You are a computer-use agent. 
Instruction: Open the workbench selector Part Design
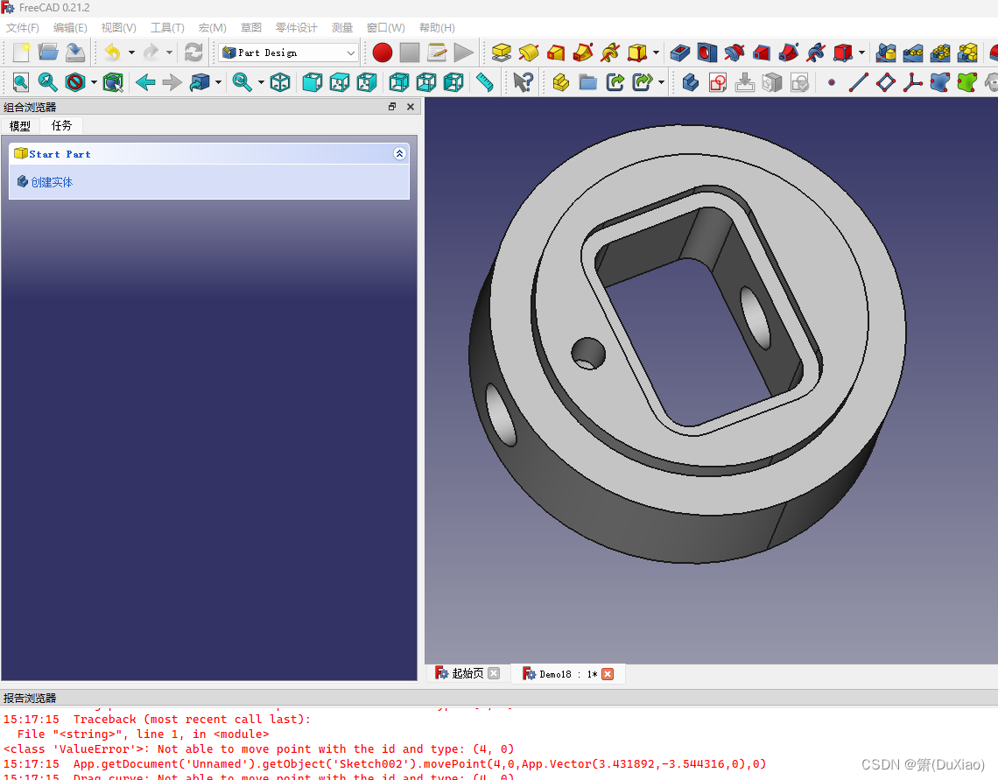tap(288, 53)
